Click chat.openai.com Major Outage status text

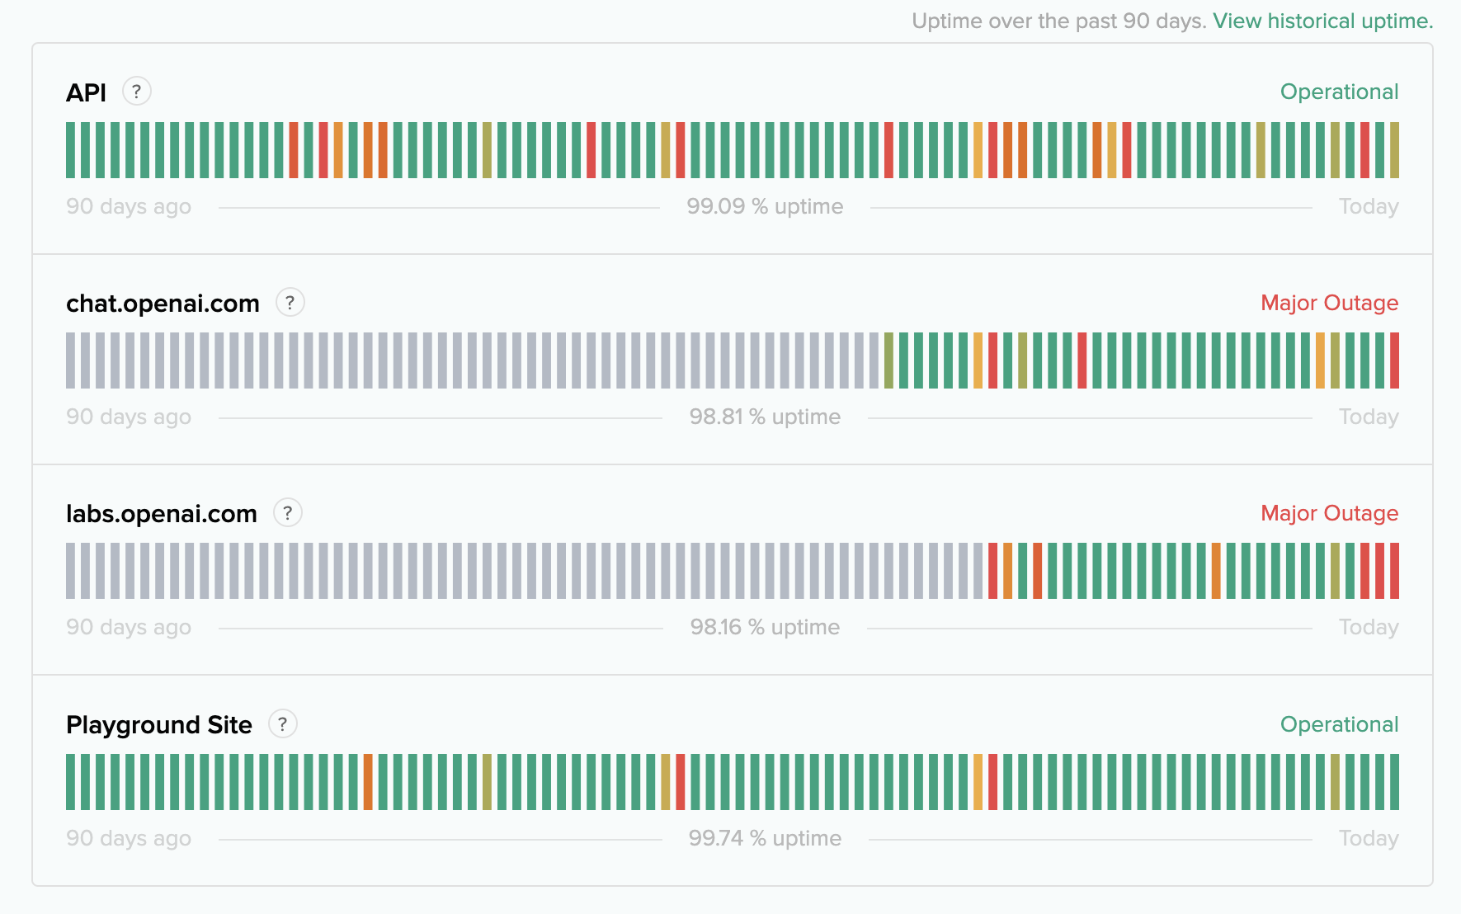[x=1328, y=303]
